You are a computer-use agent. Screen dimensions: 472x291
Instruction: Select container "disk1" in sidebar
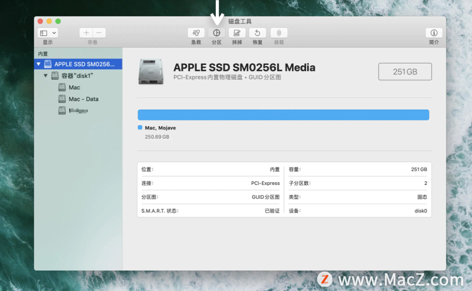point(78,76)
